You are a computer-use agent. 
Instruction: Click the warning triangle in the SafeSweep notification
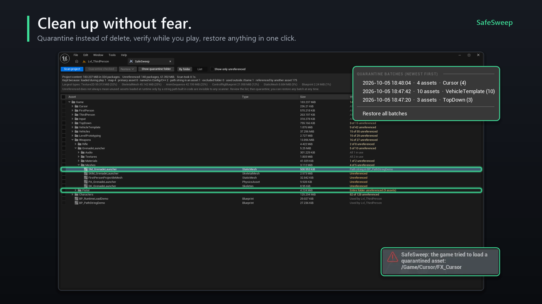tap(392, 257)
